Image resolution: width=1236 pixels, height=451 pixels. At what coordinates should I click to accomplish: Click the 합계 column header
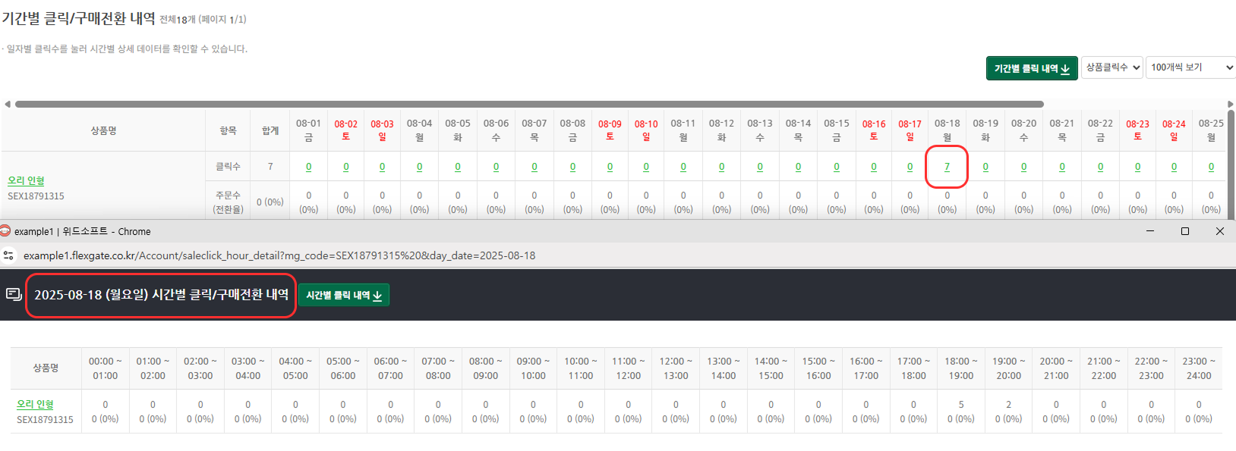click(270, 130)
